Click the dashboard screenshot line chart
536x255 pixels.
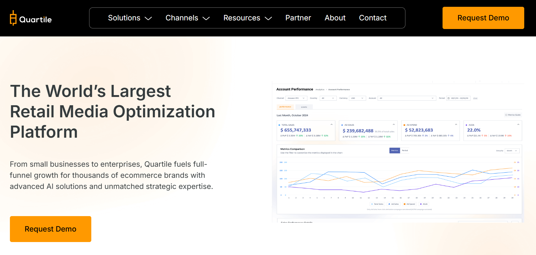click(399, 180)
